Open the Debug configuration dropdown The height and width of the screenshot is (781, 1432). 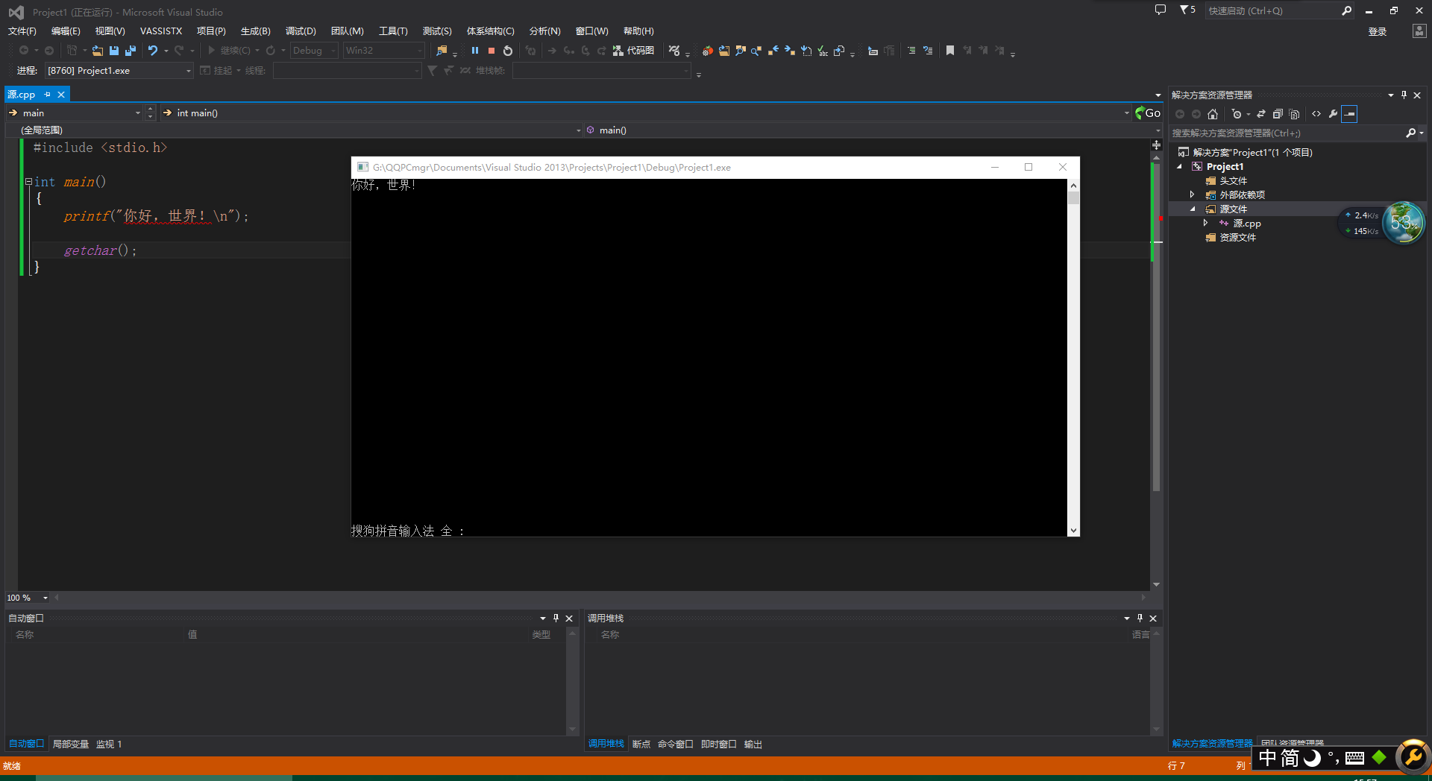(314, 51)
